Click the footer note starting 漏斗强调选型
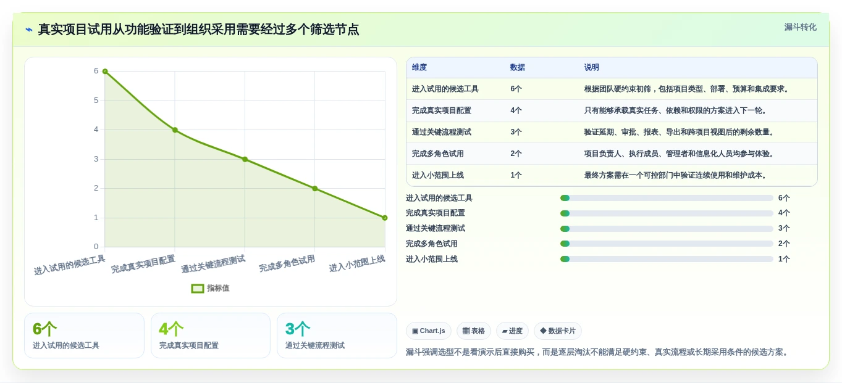Screen dimensions: 842x383 [597, 352]
